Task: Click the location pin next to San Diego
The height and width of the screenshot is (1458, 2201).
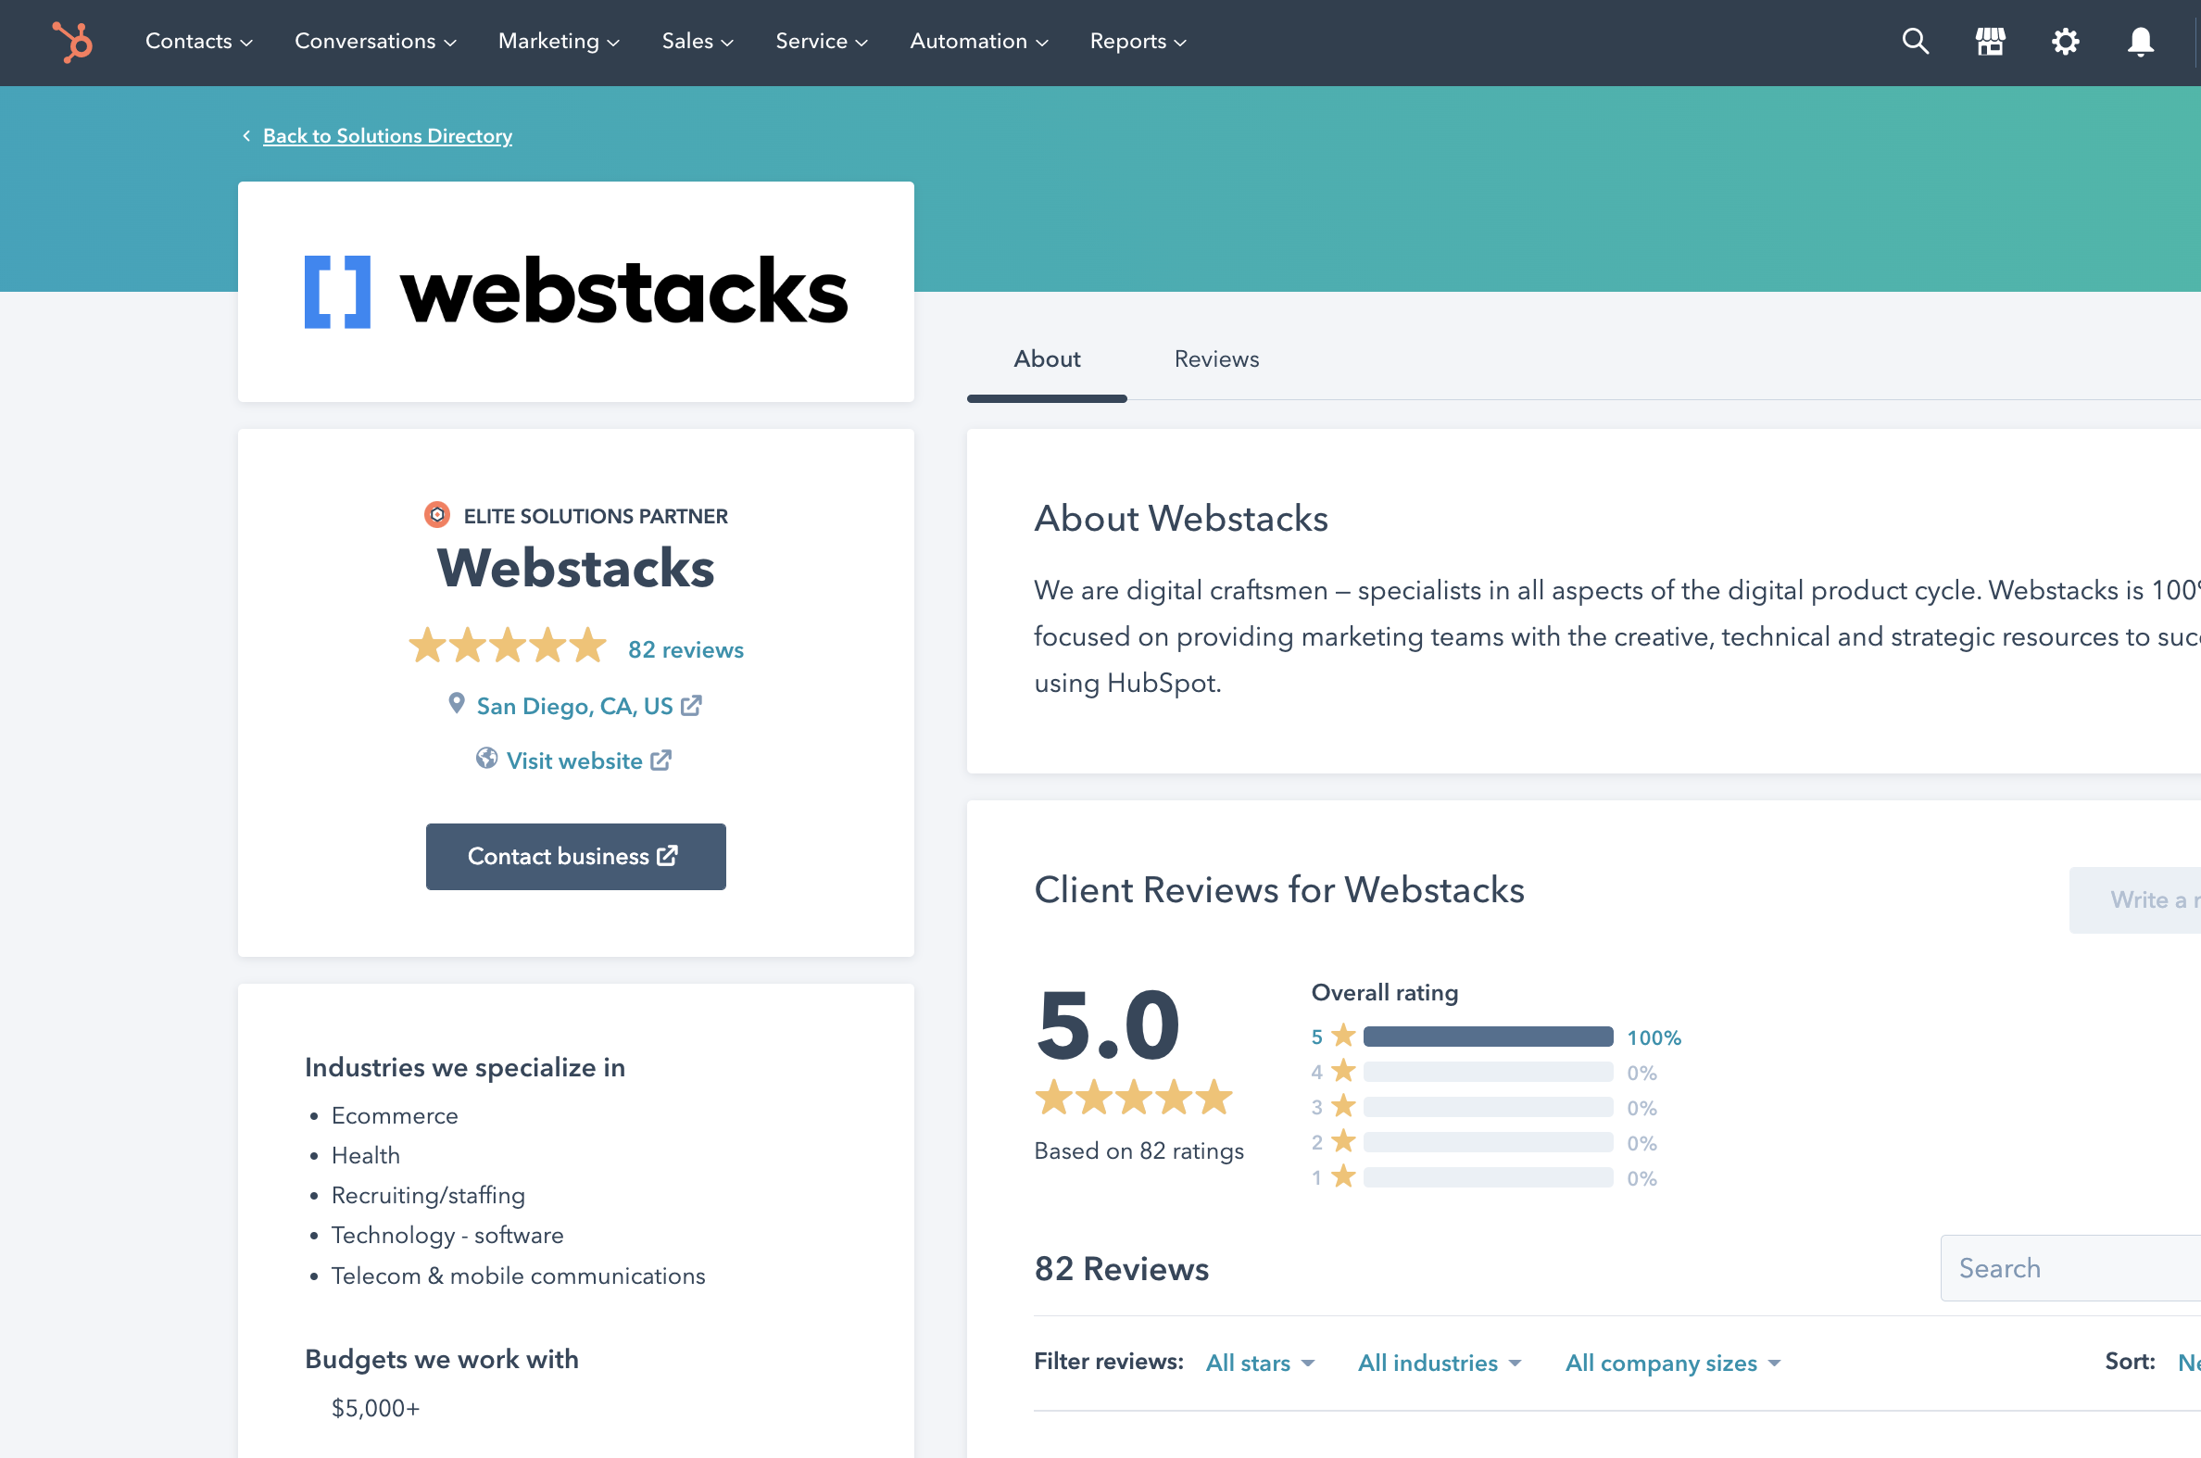Action: [456, 704]
